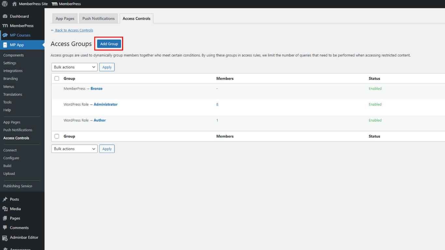This screenshot has width=445, height=250.
Task: Open Administrator members count link
Action: tap(217, 104)
